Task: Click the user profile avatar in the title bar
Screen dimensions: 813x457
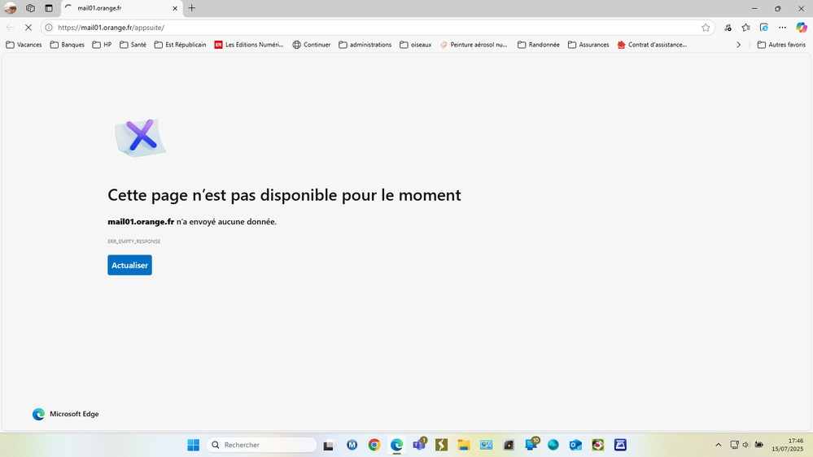Action: point(11,8)
